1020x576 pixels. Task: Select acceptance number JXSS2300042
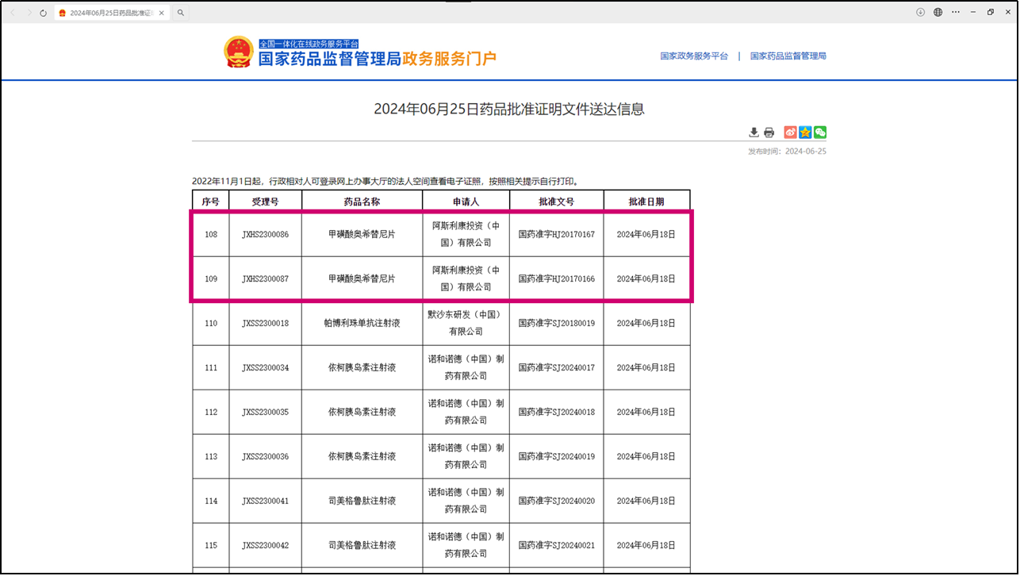(x=265, y=546)
